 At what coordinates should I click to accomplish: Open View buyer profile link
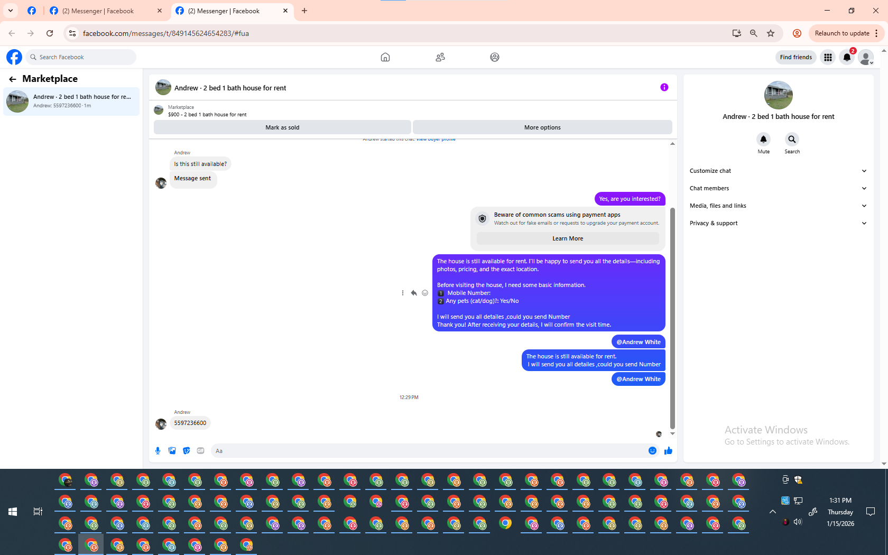pos(436,140)
